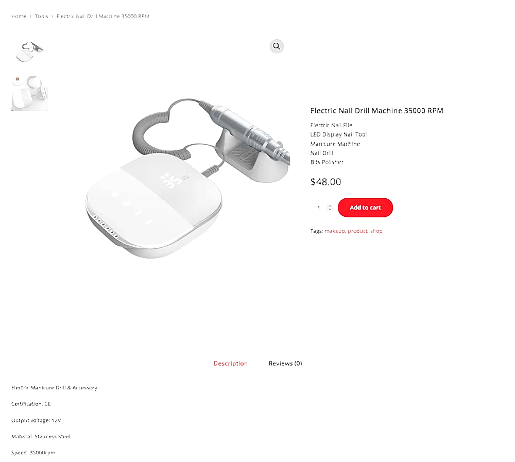Viewport: 515px width, 462px height.
Task: Switch to the Description tab
Action: tap(231, 364)
